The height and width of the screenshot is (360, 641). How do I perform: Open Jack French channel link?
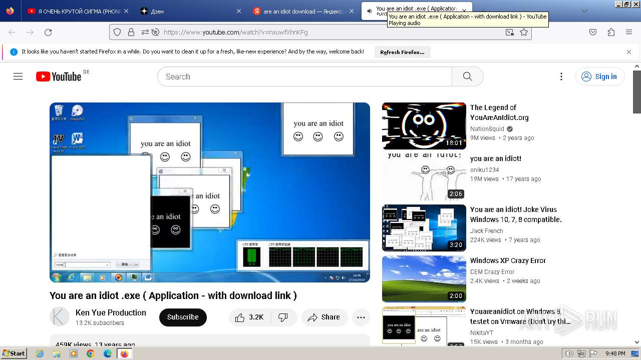487,230
